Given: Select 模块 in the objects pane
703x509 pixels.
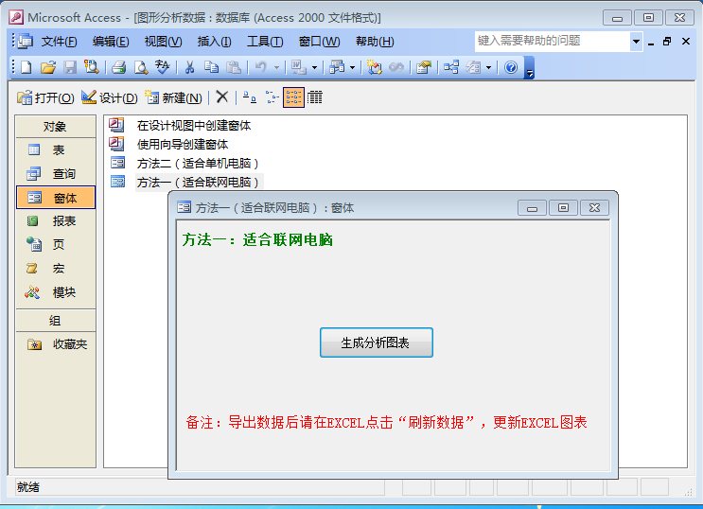Looking at the screenshot, I should (56, 292).
